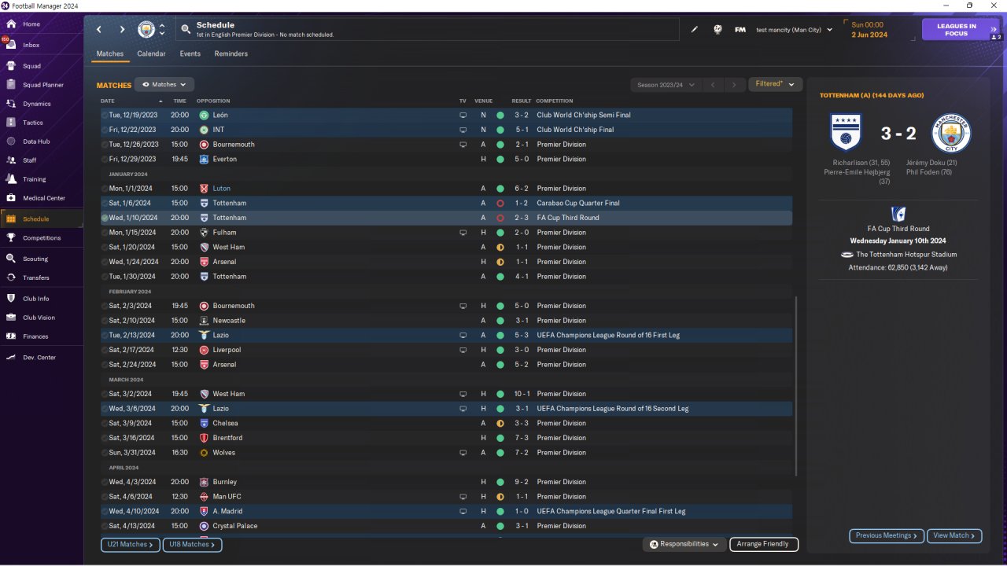Open the test mancity manager dropdown
This screenshot has height=566, width=1007.
[794, 30]
